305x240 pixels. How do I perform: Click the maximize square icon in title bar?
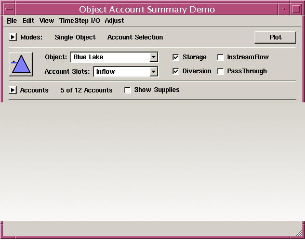(x=296, y=9)
